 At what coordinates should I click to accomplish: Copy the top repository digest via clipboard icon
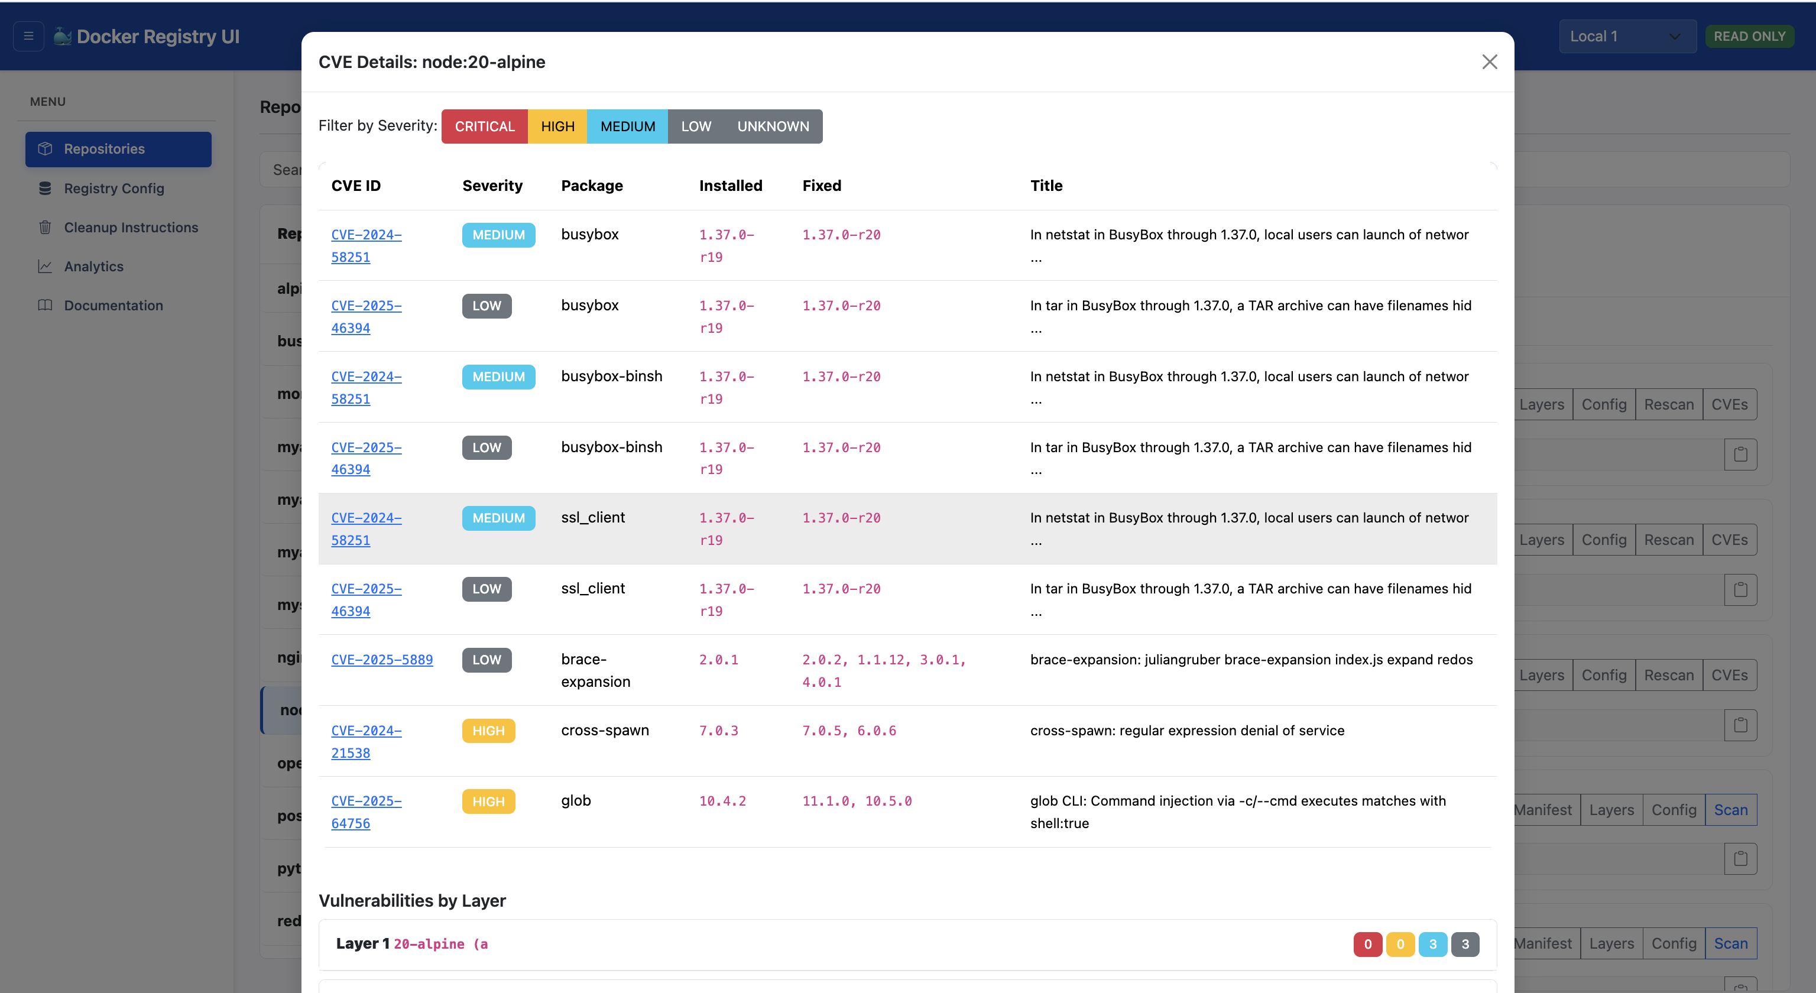pyautogui.click(x=1740, y=454)
